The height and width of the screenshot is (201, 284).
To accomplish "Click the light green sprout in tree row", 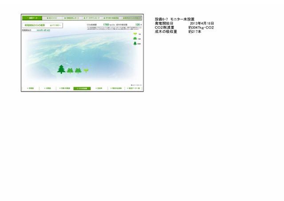I will coord(86,70).
